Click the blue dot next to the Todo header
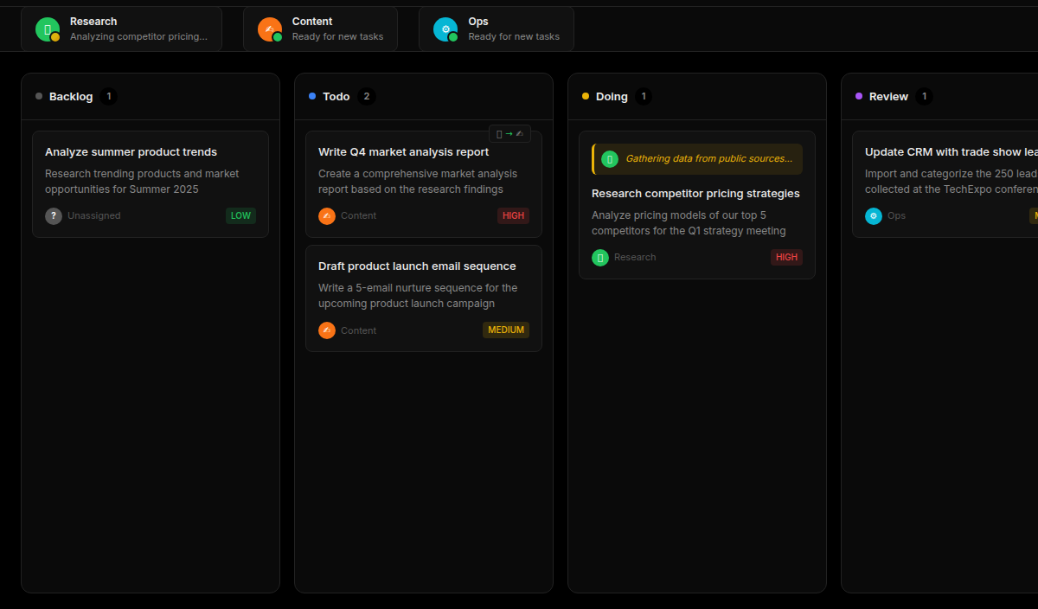The height and width of the screenshot is (609, 1038). (x=311, y=96)
